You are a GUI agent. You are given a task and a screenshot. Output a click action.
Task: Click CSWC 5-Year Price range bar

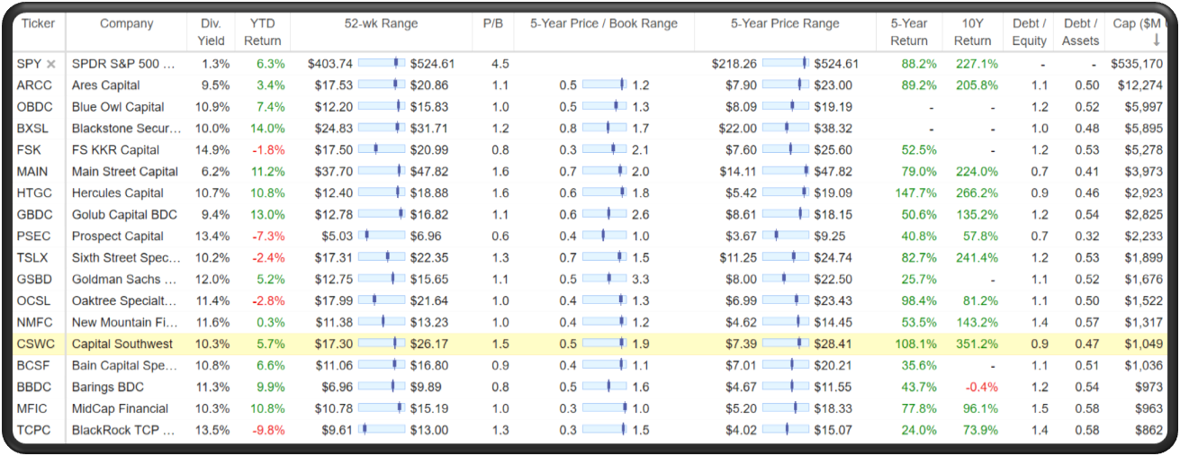pos(787,344)
